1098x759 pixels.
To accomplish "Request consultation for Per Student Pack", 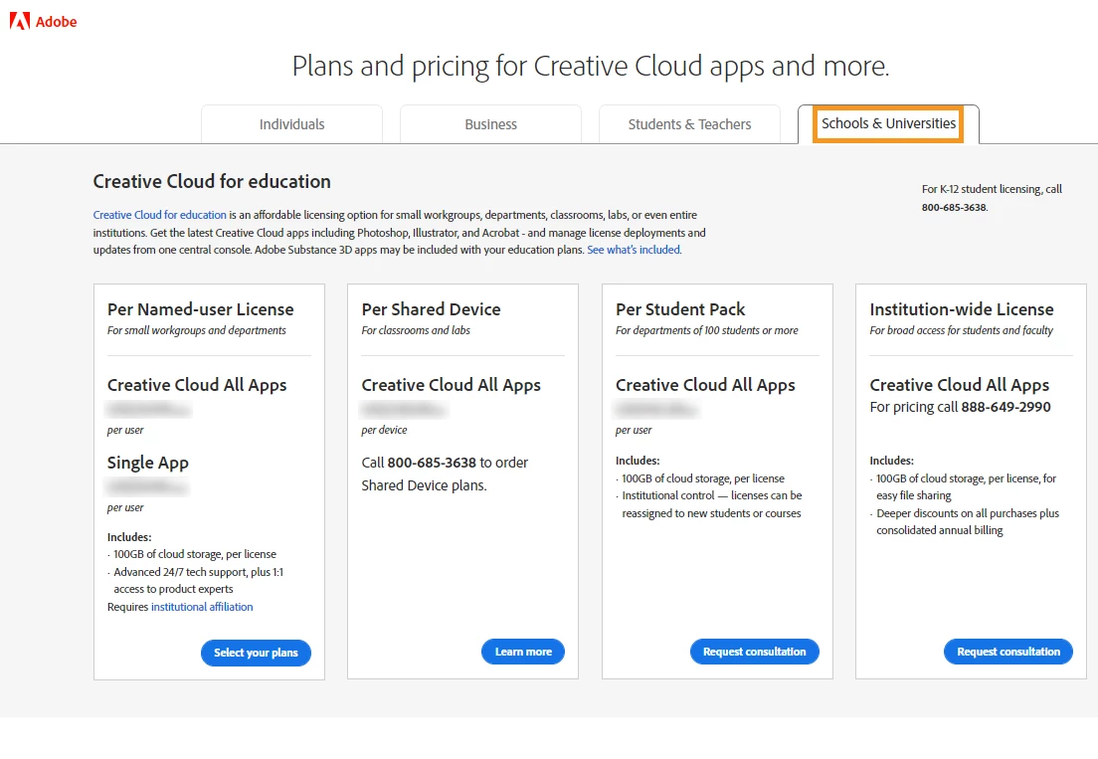I will pos(754,652).
